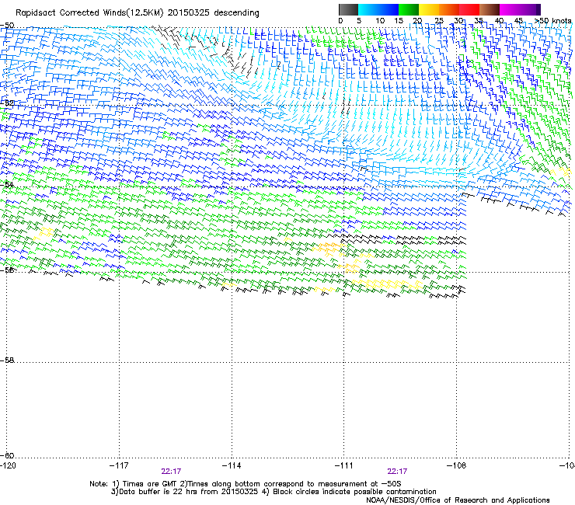Viewport: 575px width, 505px height.
Task: Click the note 'Times are GMT'
Action: [x=150, y=484]
